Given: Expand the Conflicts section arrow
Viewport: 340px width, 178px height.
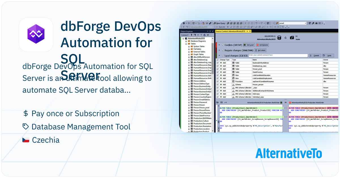Looking at the screenshot, I should 219,45.
